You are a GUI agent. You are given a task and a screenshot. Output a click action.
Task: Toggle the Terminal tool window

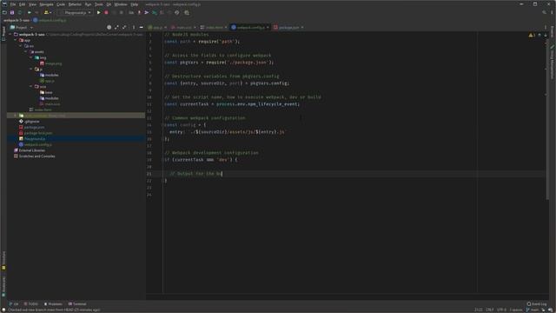[x=77, y=303]
